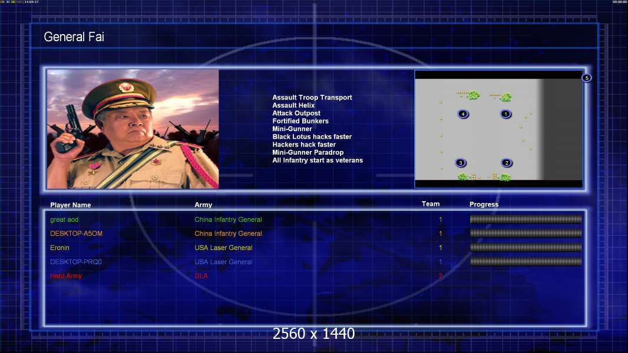This screenshot has height=353, width=628.
Task: Click great aod's loading progress bar
Action: tap(525, 219)
